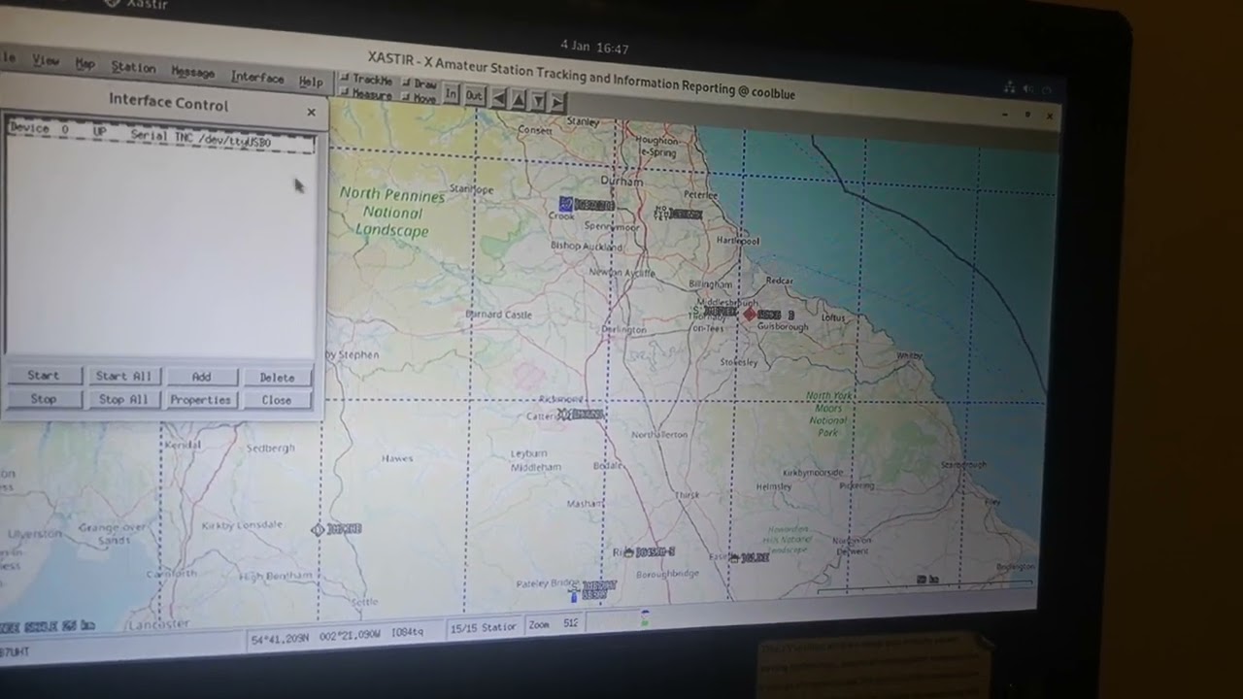
Task: Click the Start button in Interface Control
Action: click(44, 376)
